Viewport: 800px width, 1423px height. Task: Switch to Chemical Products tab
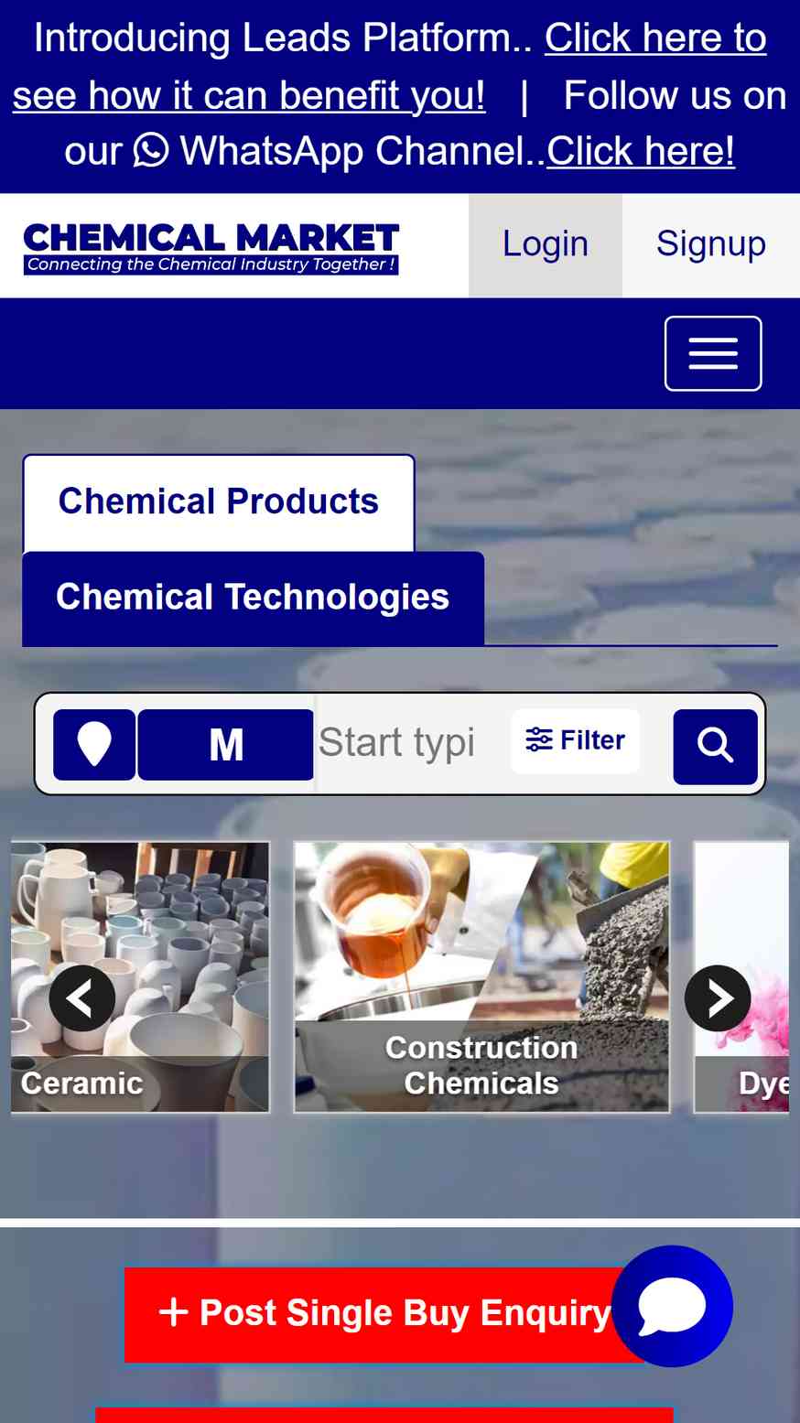(219, 502)
